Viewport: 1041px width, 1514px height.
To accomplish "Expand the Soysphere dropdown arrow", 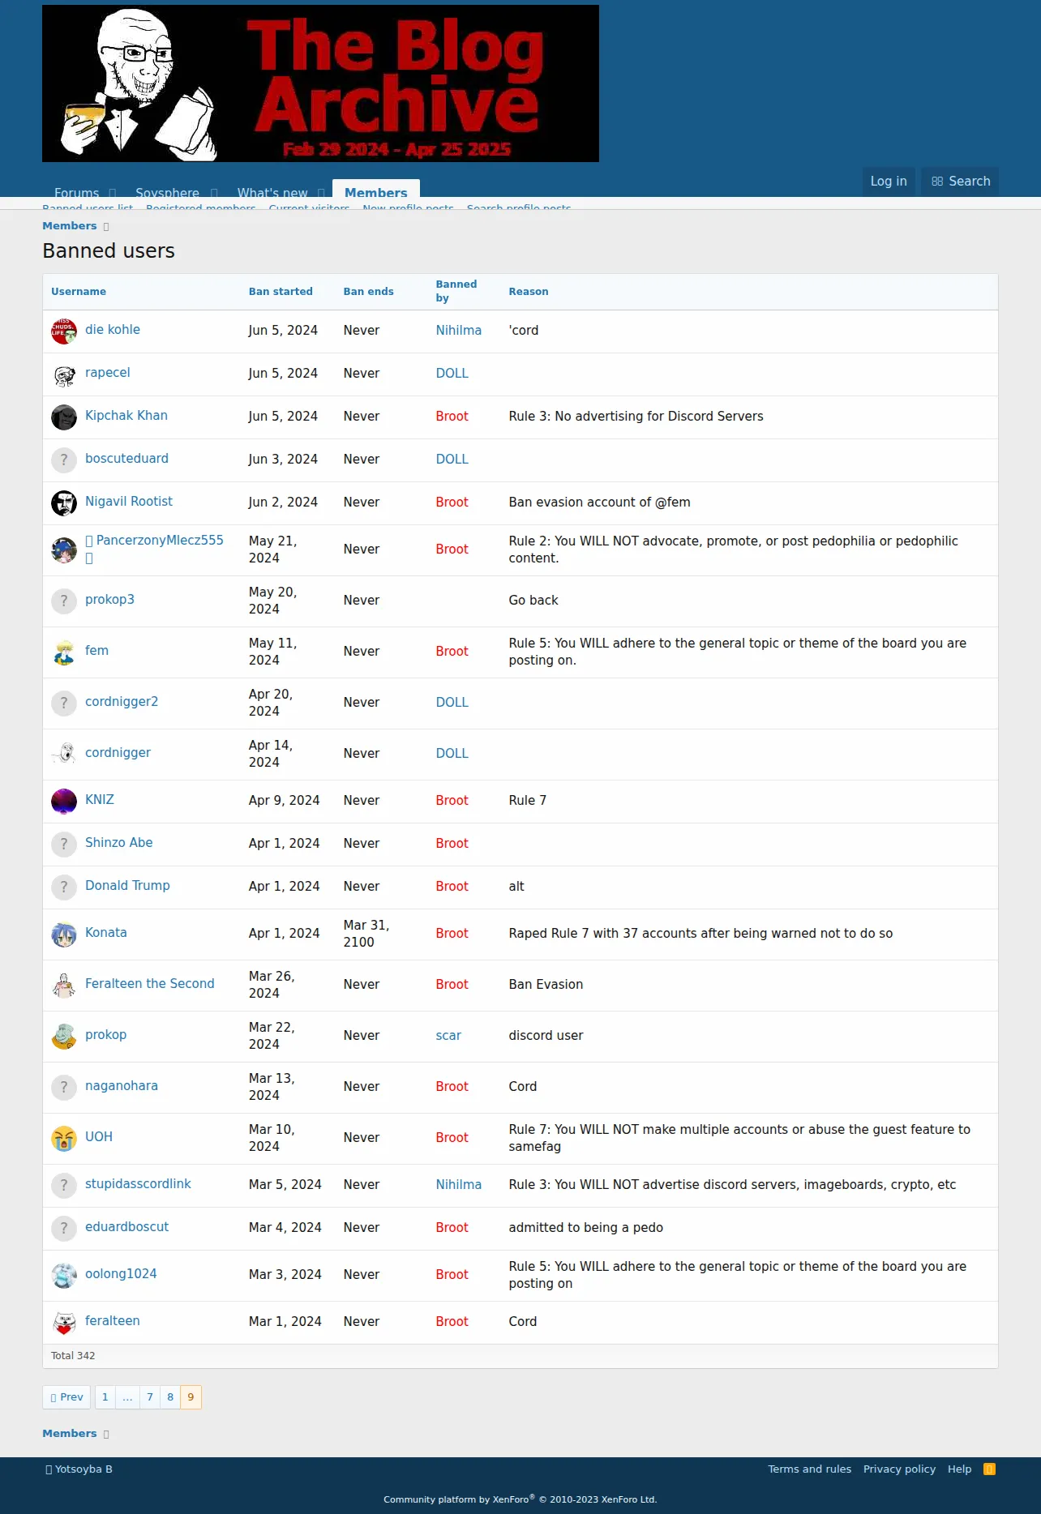I will (x=214, y=193).
